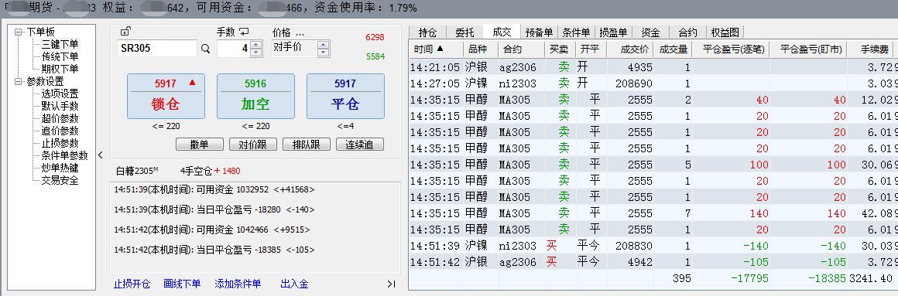Open the 画线下单 link

(182, 284)
